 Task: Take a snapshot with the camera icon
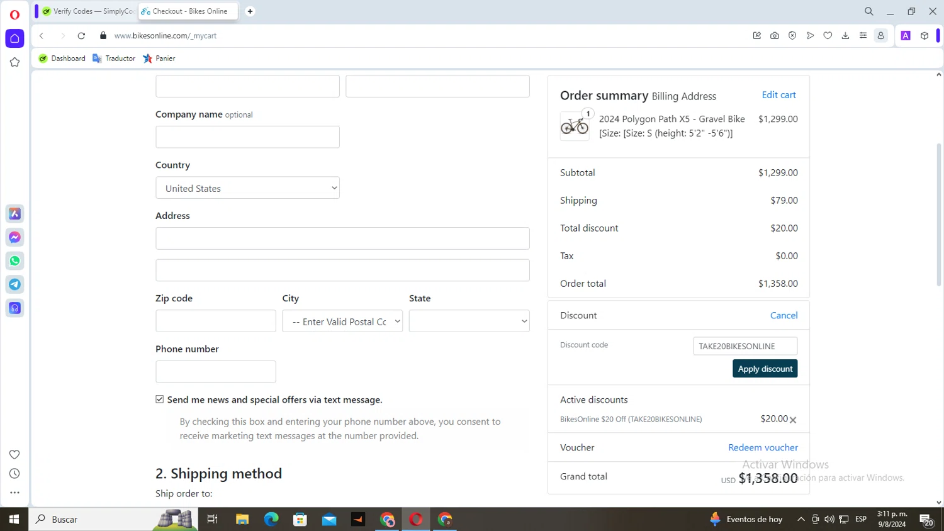pos(775,36)
